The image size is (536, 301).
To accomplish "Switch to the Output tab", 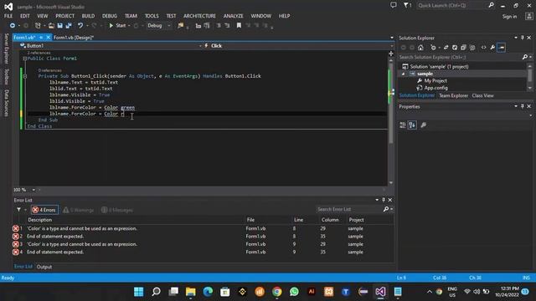I will coord(44,267).
